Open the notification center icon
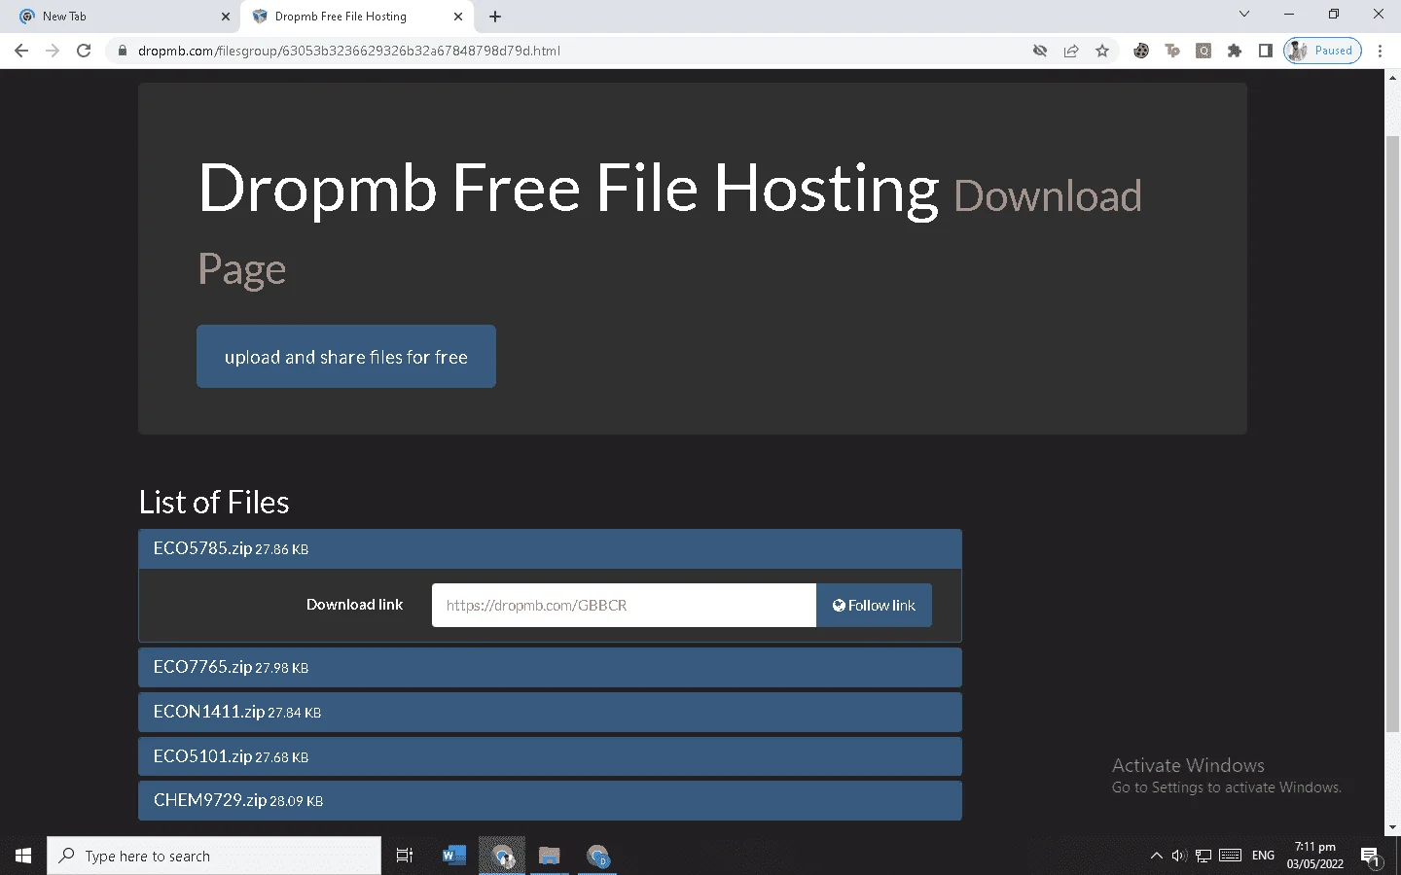 pyautogui.click(x=1371, y=856)
